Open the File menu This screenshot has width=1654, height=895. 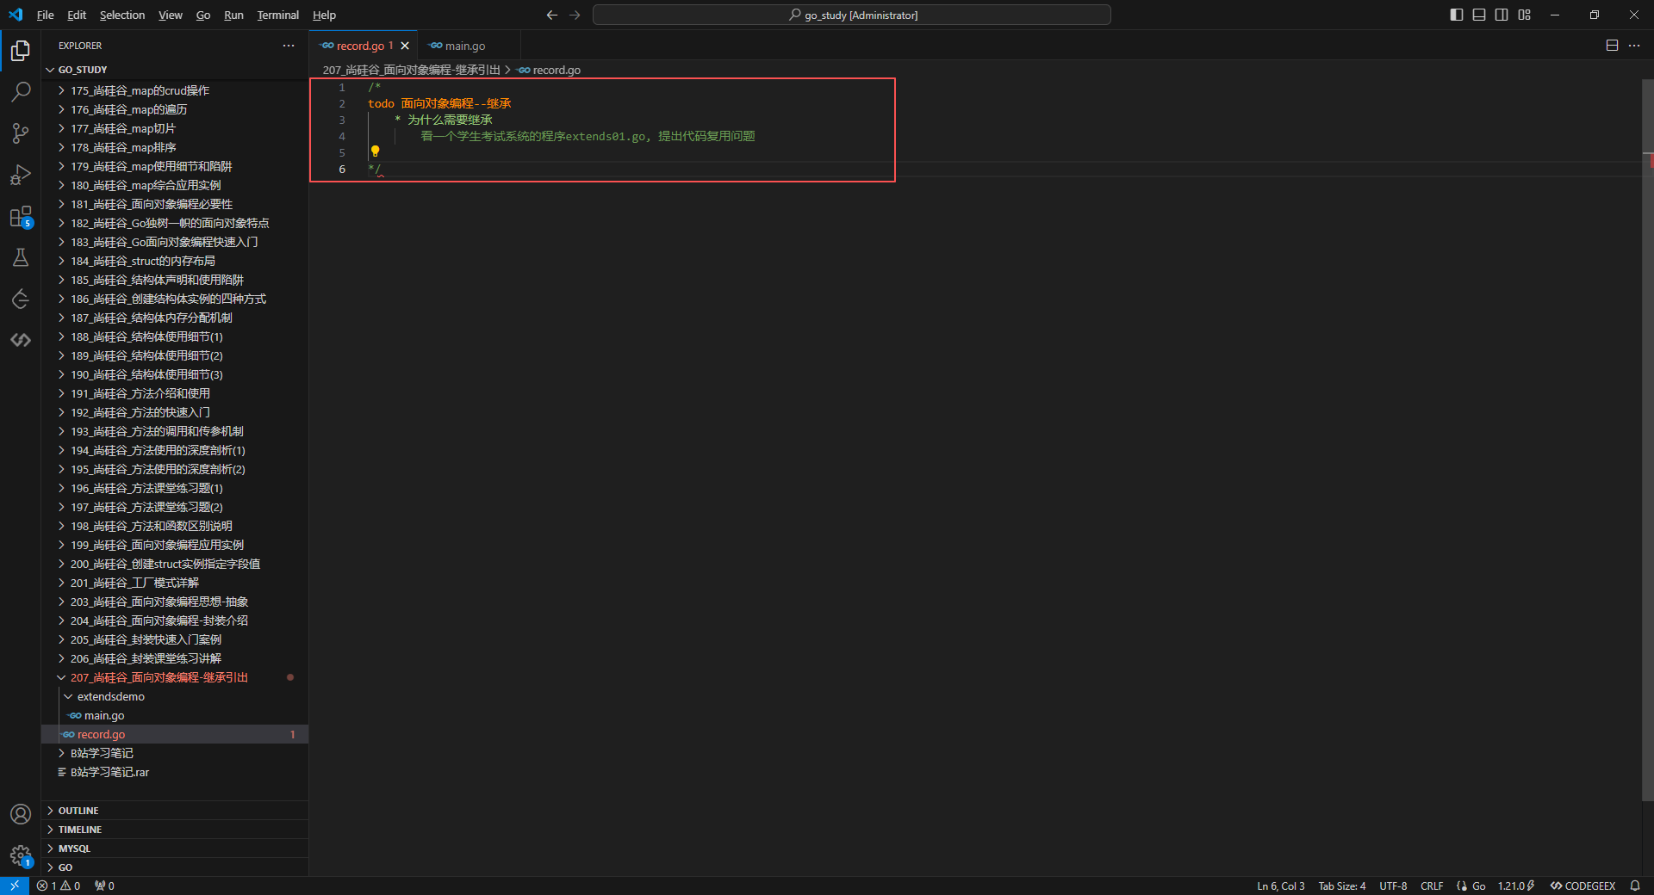click(46, 15)
